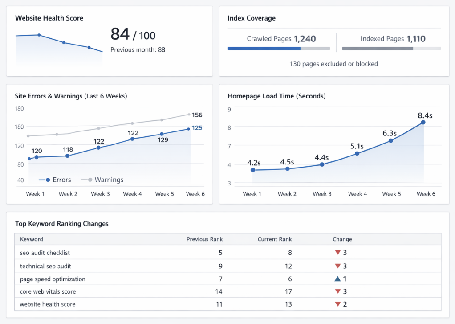Click the '130 pages excluded or blocked' text
The height and width of the screenshot is (324, 455).
click(333, 64)
